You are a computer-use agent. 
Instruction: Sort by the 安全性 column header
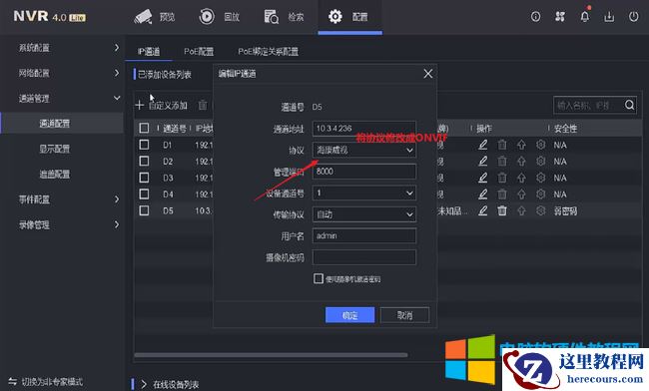[565, 129]
